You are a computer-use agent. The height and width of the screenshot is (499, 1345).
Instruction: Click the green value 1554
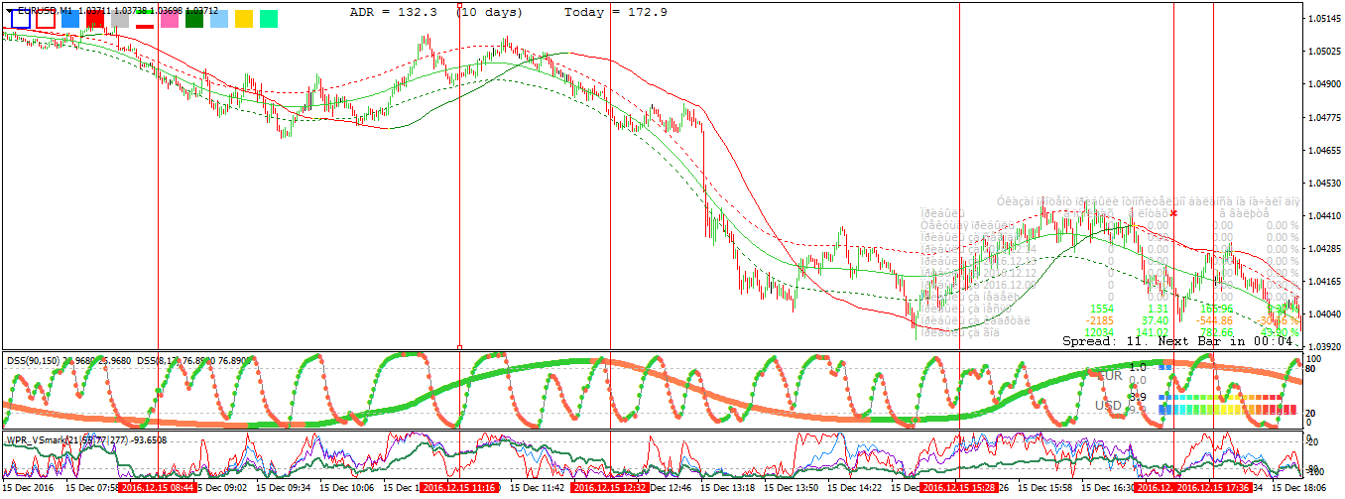tap(1101, 309)
